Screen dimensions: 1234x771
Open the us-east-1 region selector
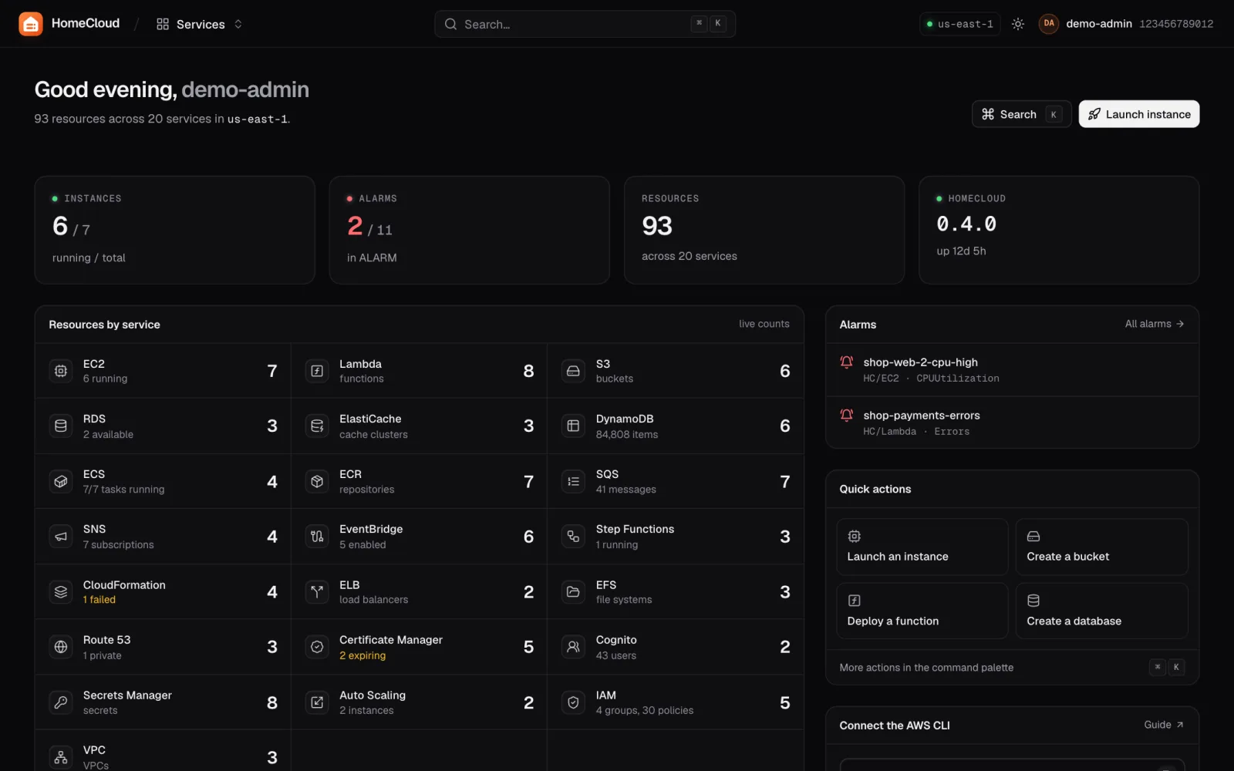959,24
